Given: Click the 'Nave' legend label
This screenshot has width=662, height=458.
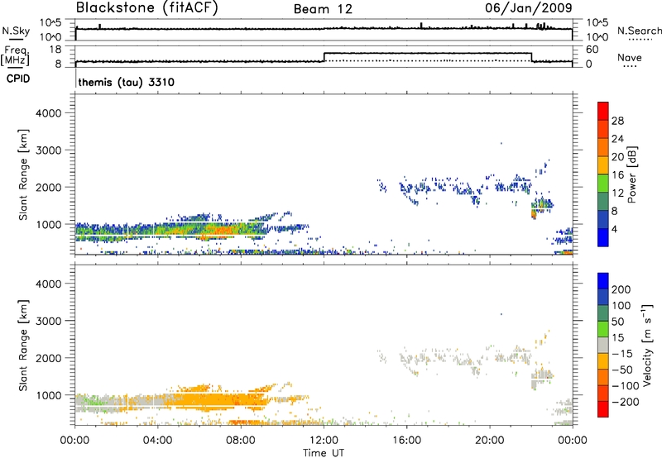Looking at the screenshot, I should 630,57.
